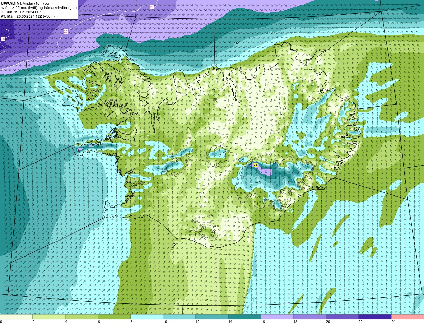
Task: Click the dark teal 14–16 m/s legend swatch
Action: click(x=245, y=317)
